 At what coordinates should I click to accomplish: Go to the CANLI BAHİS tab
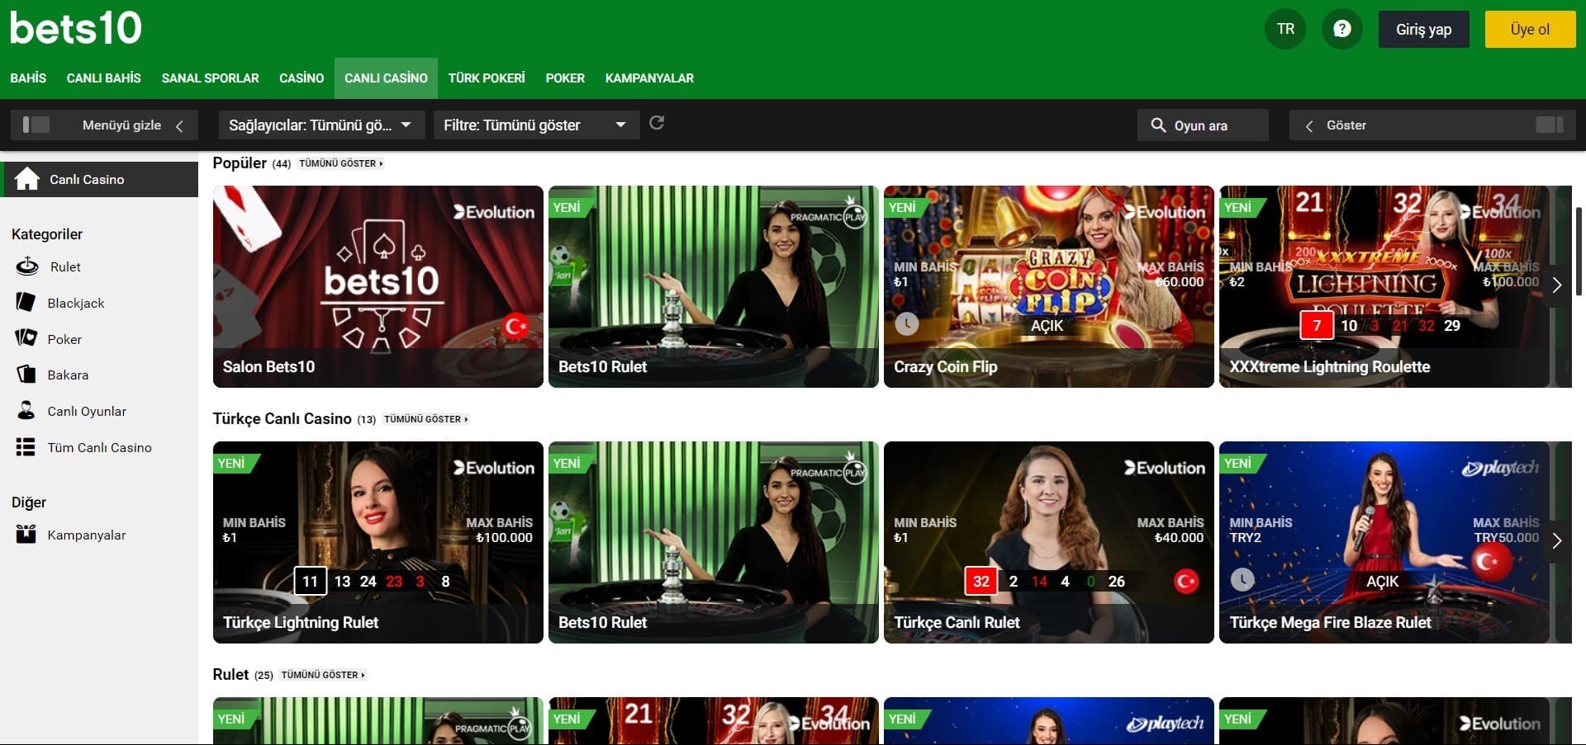click(104, 78)
